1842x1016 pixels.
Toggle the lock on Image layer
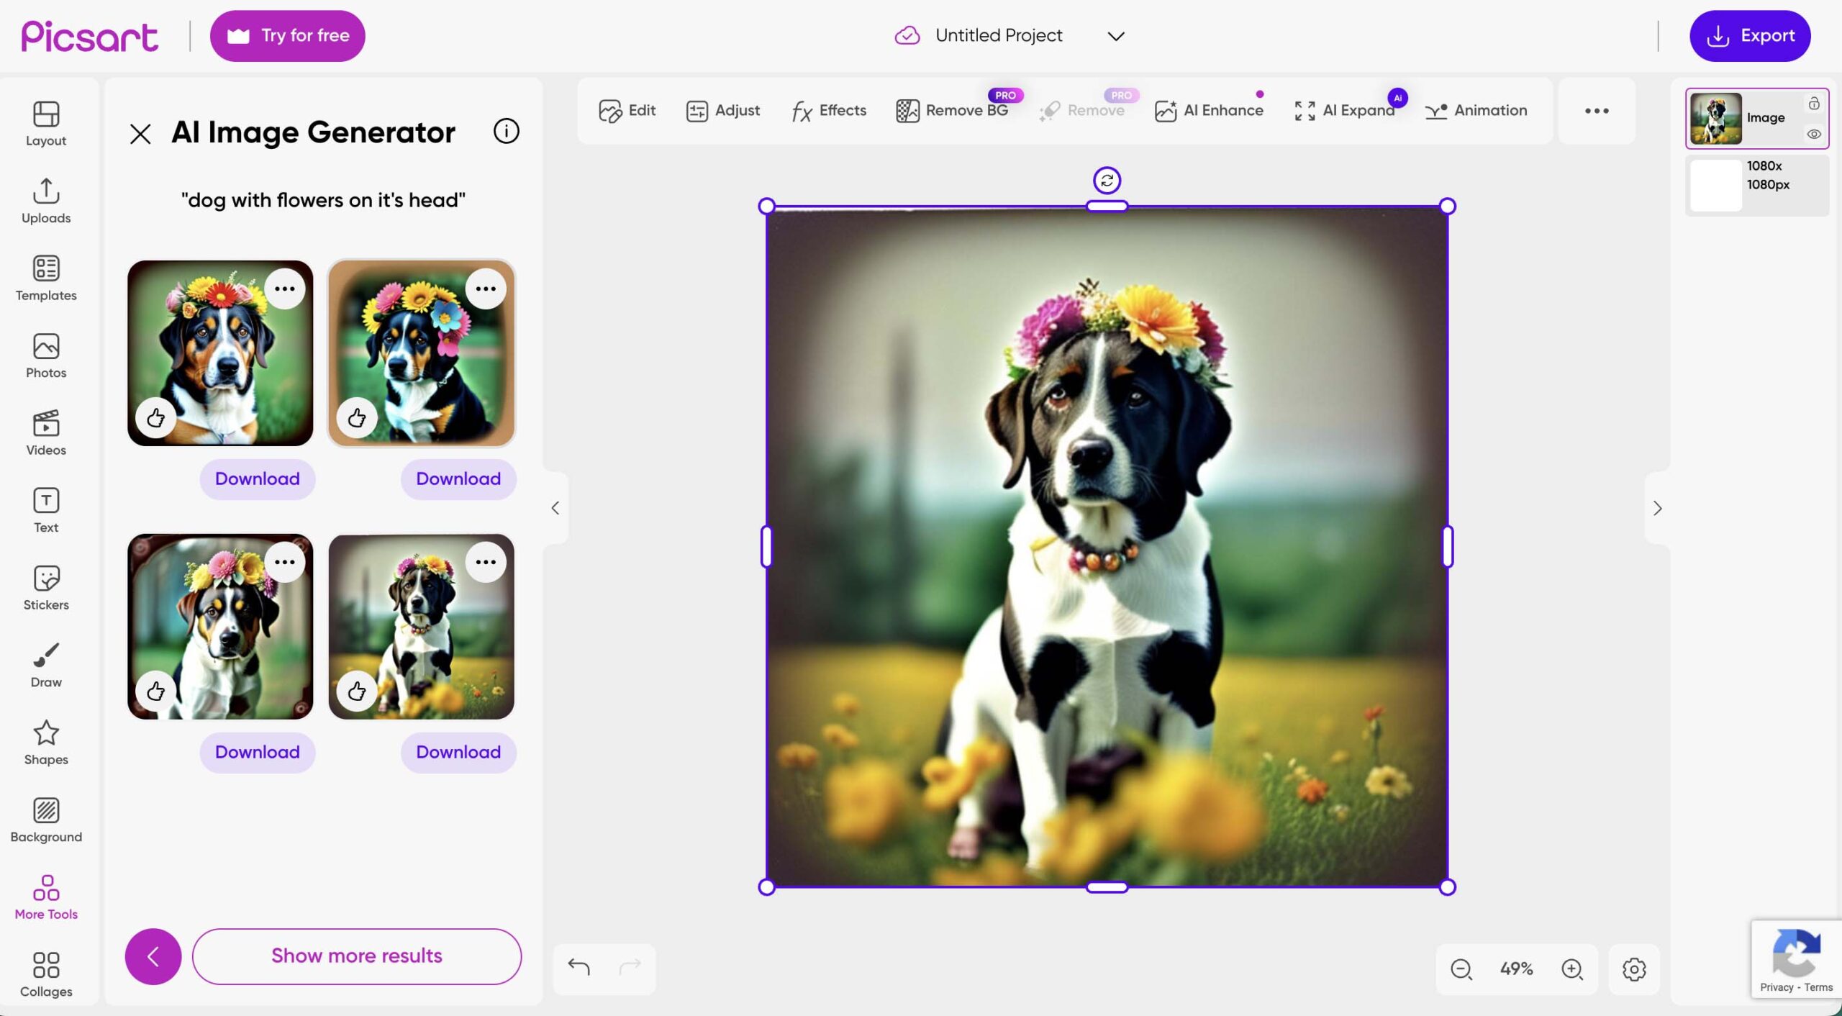(x=1814, y=104)
